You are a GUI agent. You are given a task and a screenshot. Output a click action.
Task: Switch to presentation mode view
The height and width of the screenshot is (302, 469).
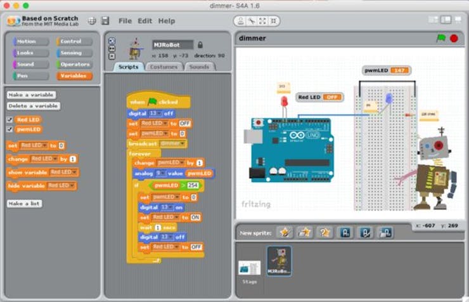[x=458, y=20]
